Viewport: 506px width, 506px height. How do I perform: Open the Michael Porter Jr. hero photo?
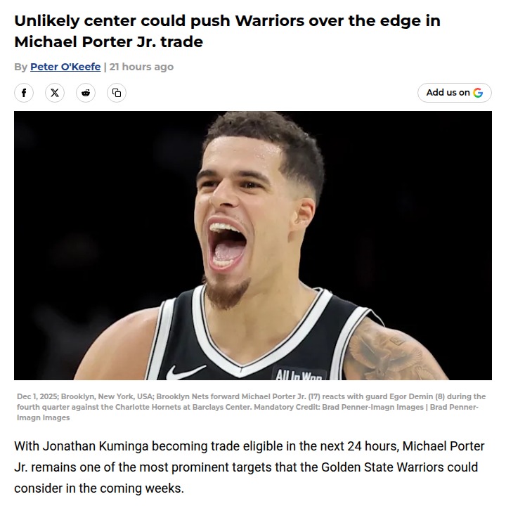click(253, 245)
